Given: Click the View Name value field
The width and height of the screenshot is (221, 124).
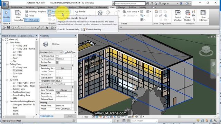Looking at the screenshot, I should pos(64,93).
